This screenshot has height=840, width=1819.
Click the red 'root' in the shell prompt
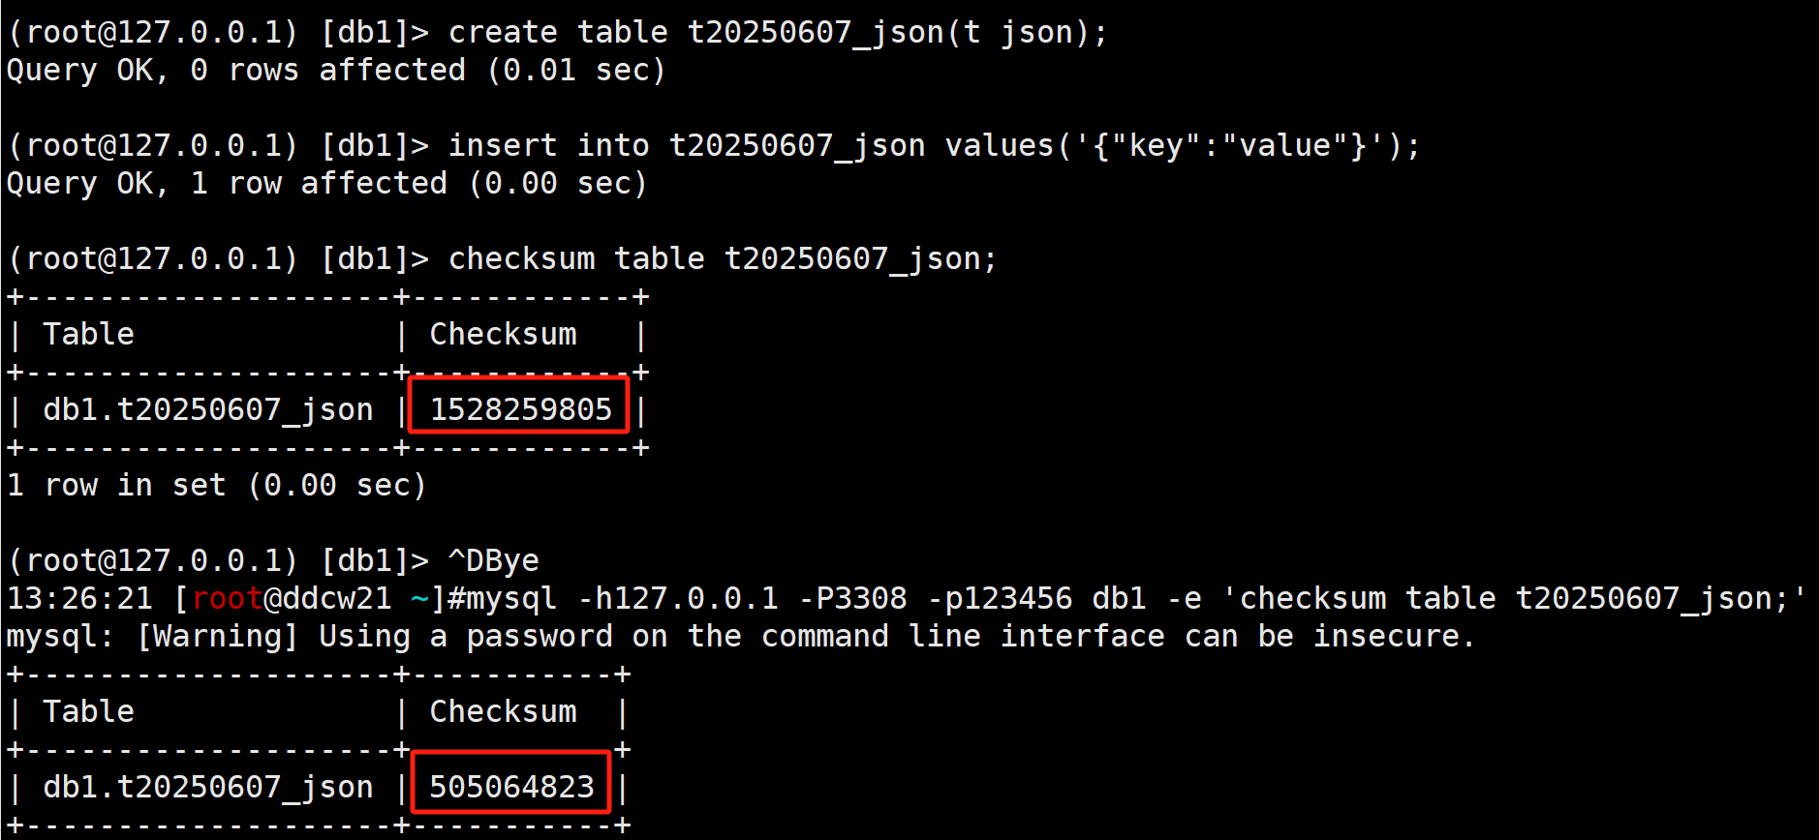(228, 598)
